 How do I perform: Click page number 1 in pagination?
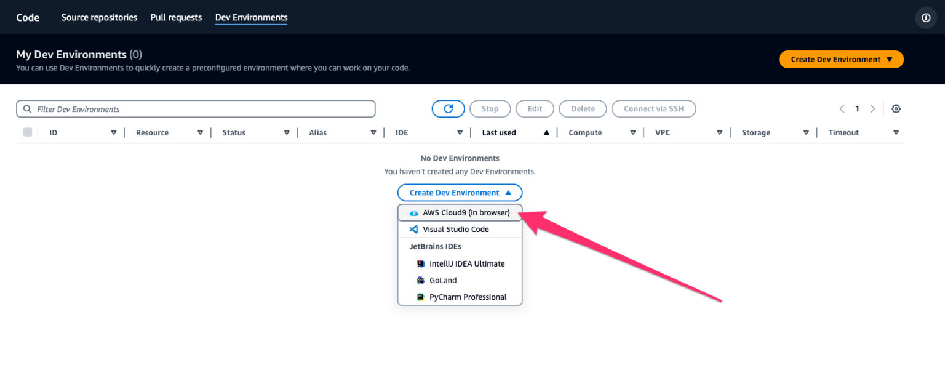point(857,109)
